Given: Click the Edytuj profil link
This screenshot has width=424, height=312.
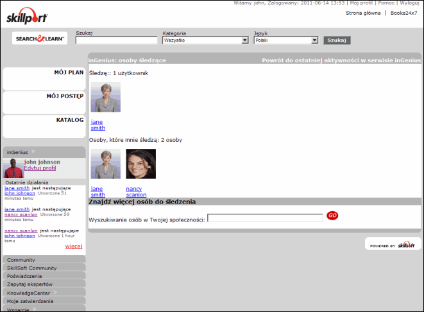Looking at the screenshot, I should coord(40,168).
